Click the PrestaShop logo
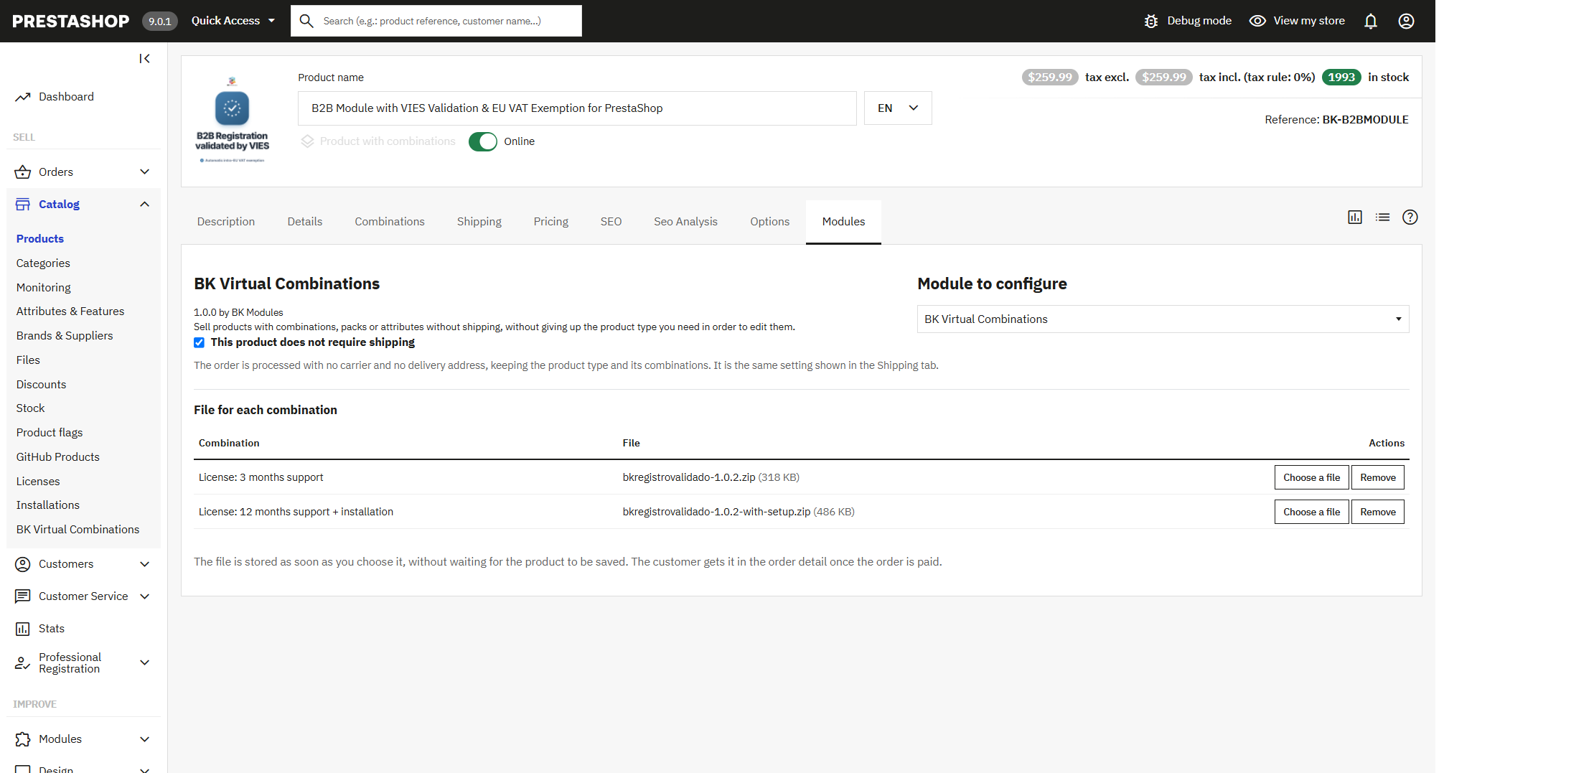The width and height of the screenshot is (1594, 773). pos(71,21)
